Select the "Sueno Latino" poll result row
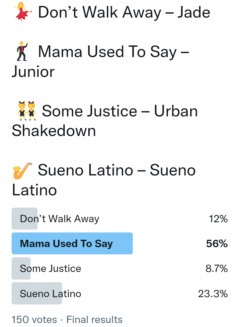Viewport: 239px width, 327px height. click(50, 294)
